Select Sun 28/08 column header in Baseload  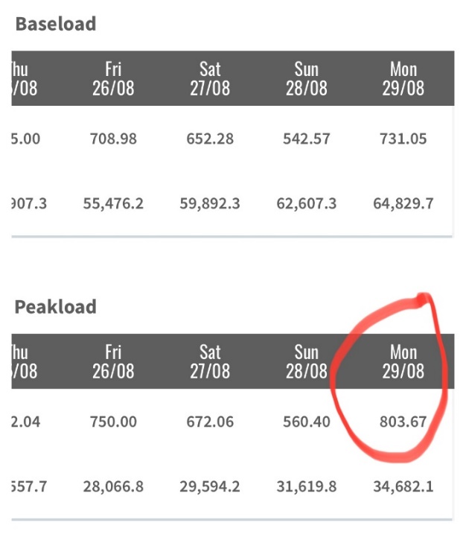click(x=307, y=78)
